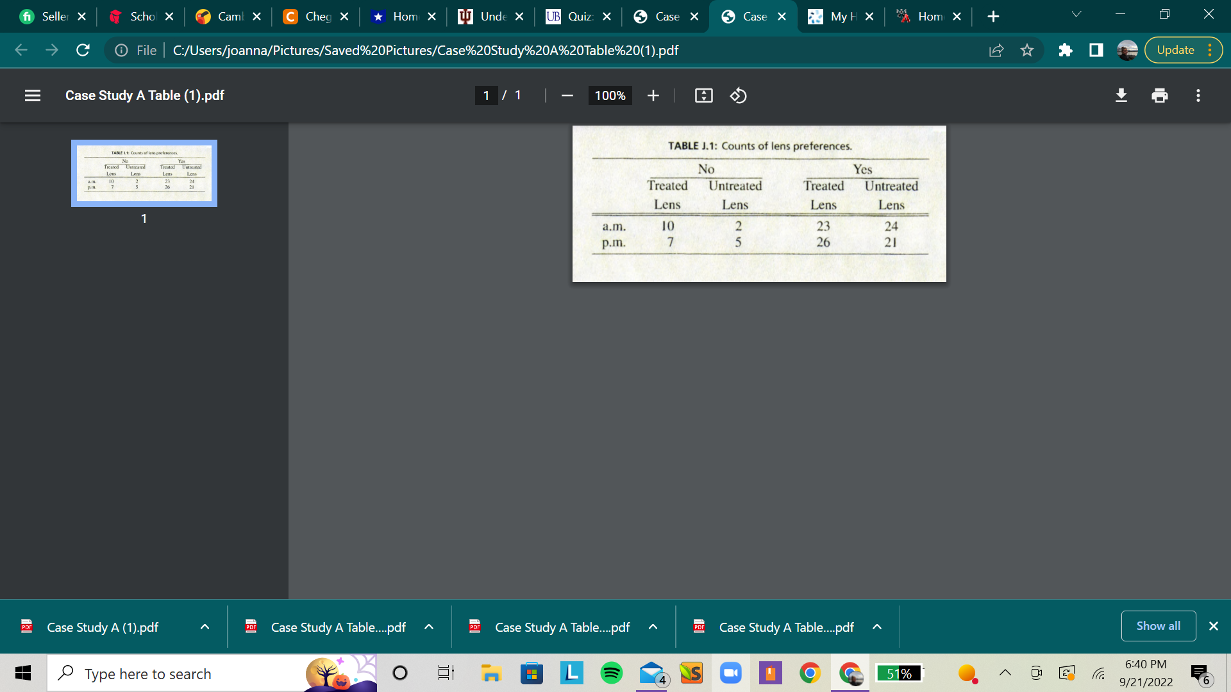Viewport: 1231px width, 692px height.
Task: Collapse the tab search dropdown arrow
Action: click(x=1076, y=14)
